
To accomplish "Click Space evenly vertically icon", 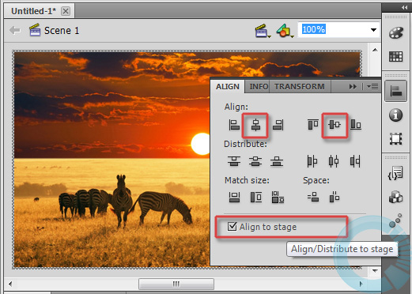I will coord(313,197).
